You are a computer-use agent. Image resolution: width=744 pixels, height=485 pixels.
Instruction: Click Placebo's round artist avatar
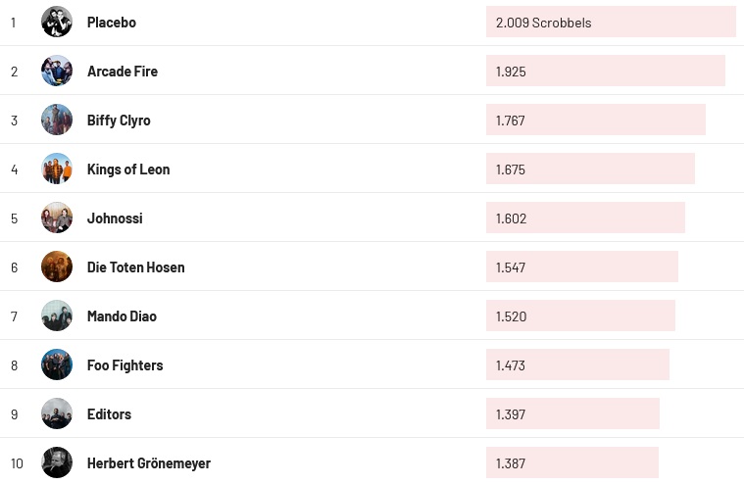pyautogui.click(x=57, y=22)
